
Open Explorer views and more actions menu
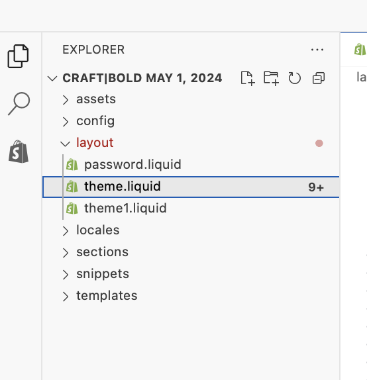pos(317,50)
